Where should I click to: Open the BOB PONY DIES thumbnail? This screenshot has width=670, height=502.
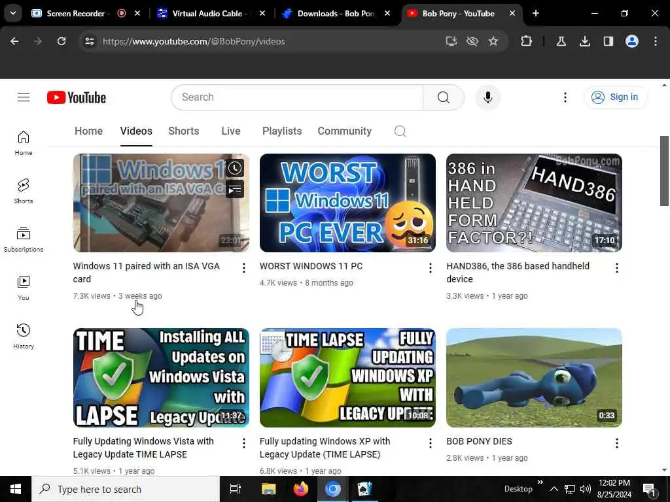[534, 377]
